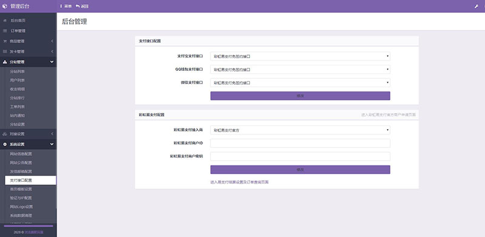Expand the 发卡管理 submenu arrow
The height and width of the screenshot is (237, 485).
pyautogui.click(x=52, y=52)
